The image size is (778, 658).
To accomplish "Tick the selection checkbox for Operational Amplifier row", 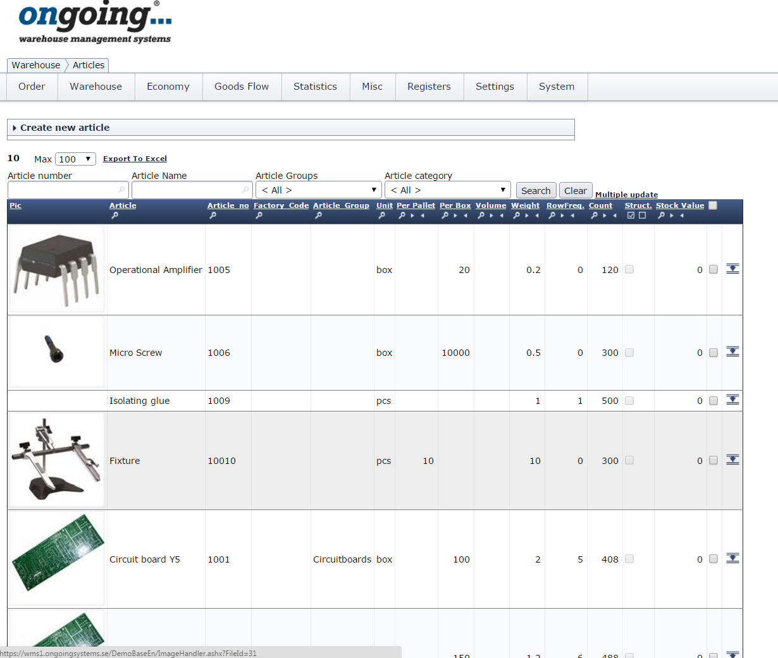I will click(713, 269).
